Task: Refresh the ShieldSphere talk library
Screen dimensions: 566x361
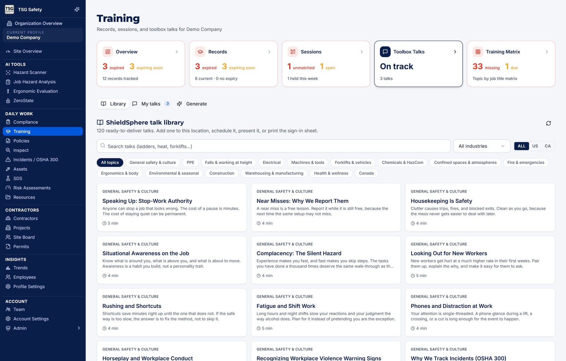Action: tap(548, 123)
